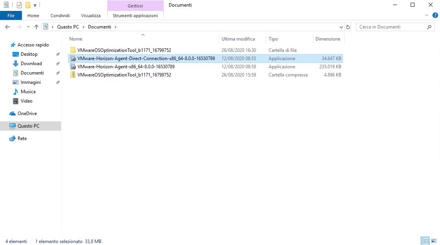Click the Properties quick access icon
Image resolution: width=440 pixels, height=245 pixels.
(x=19, y=5)
